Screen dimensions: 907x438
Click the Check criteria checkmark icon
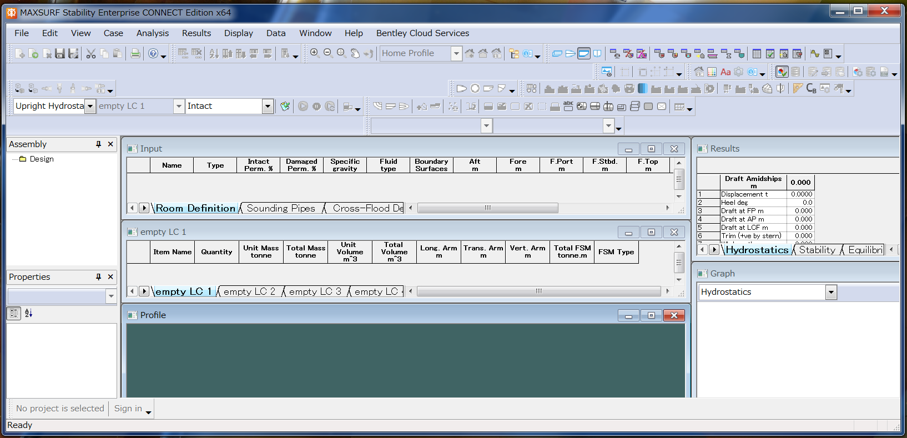[285, 107]
